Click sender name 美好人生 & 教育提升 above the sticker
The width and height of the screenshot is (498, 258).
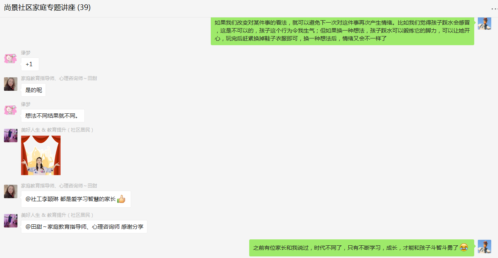click(x=57, y=130)
